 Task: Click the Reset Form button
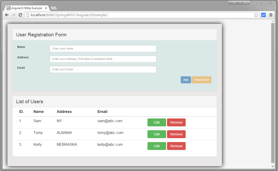tap(201, 80)
